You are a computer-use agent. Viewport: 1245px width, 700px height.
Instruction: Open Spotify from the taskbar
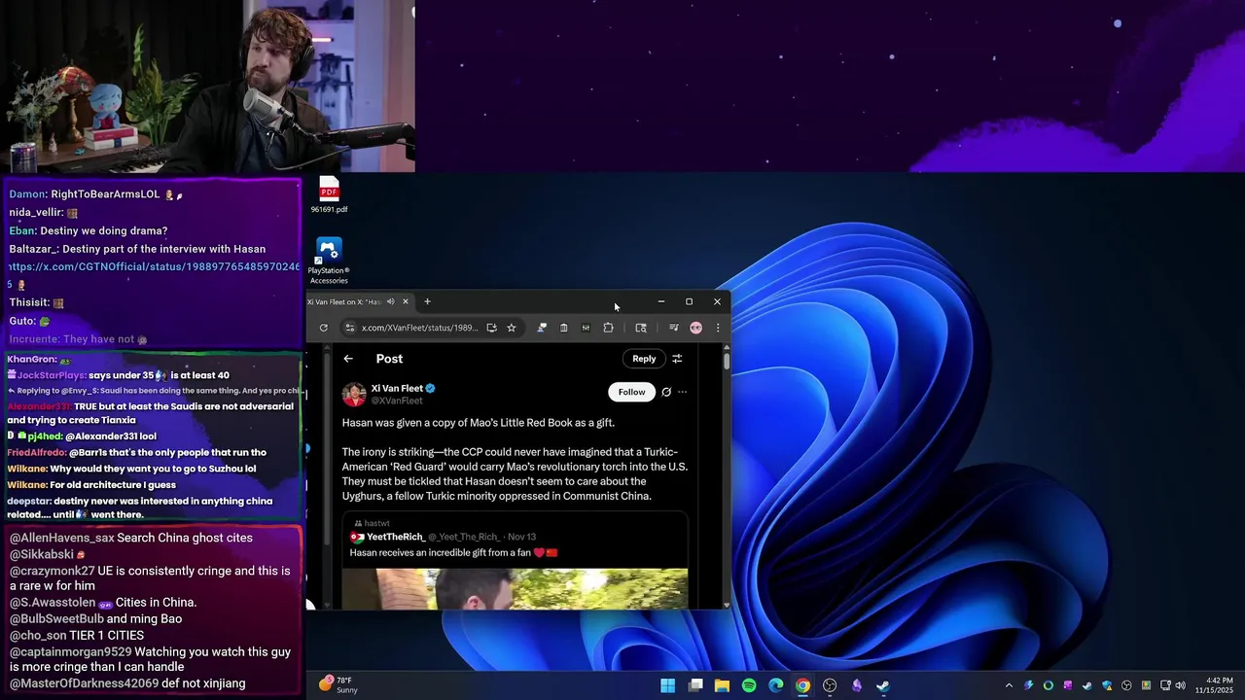pos(749,685)
